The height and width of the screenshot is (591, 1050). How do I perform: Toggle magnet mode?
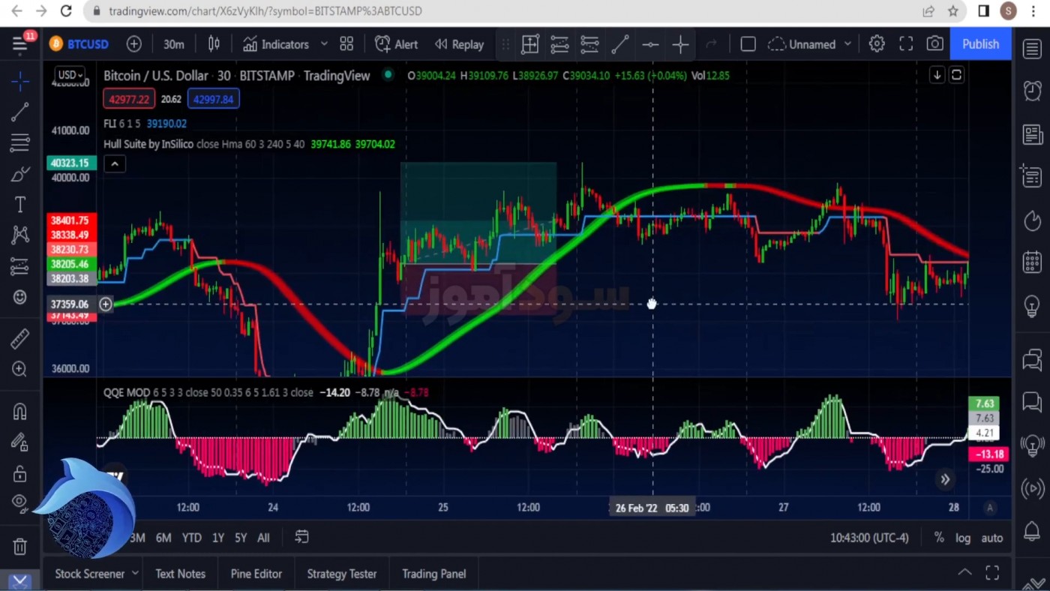point(20,411)
